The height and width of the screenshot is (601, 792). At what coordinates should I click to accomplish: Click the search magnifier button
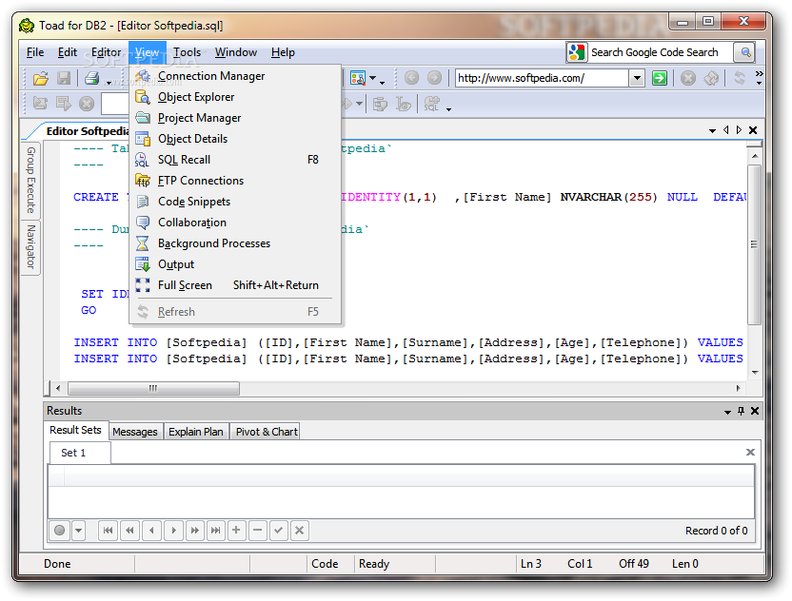pos(745,52)
